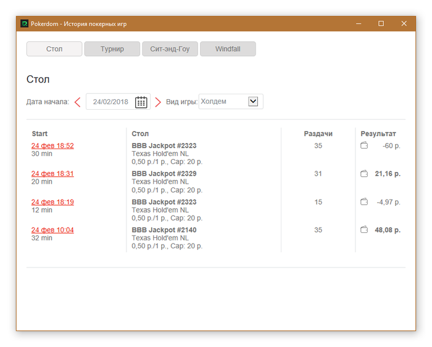Click wallet icon beside -60 р. result
The width and height of the screenshot is (432, 347).
pyautogui.click(x=364, y=146)
